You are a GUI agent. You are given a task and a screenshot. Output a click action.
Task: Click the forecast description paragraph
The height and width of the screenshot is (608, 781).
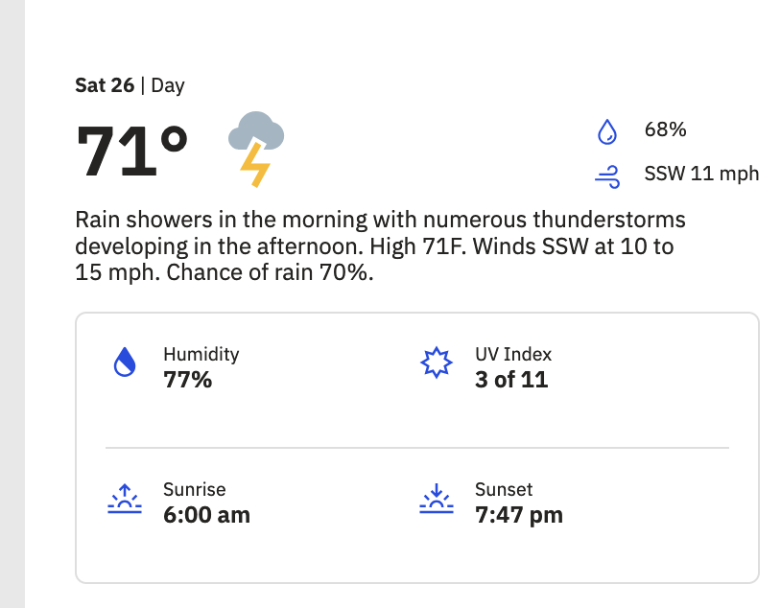[380, 246]
